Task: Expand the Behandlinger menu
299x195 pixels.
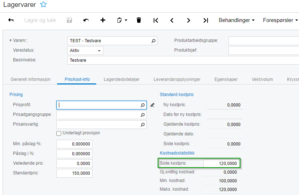Action: [x=236, y=20]
